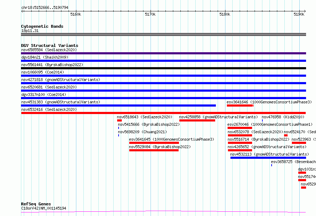Click the nsv6585584 (Sedlazeck2020) variant label
This screenshot has height=216, width=316.
pos(49,50)
